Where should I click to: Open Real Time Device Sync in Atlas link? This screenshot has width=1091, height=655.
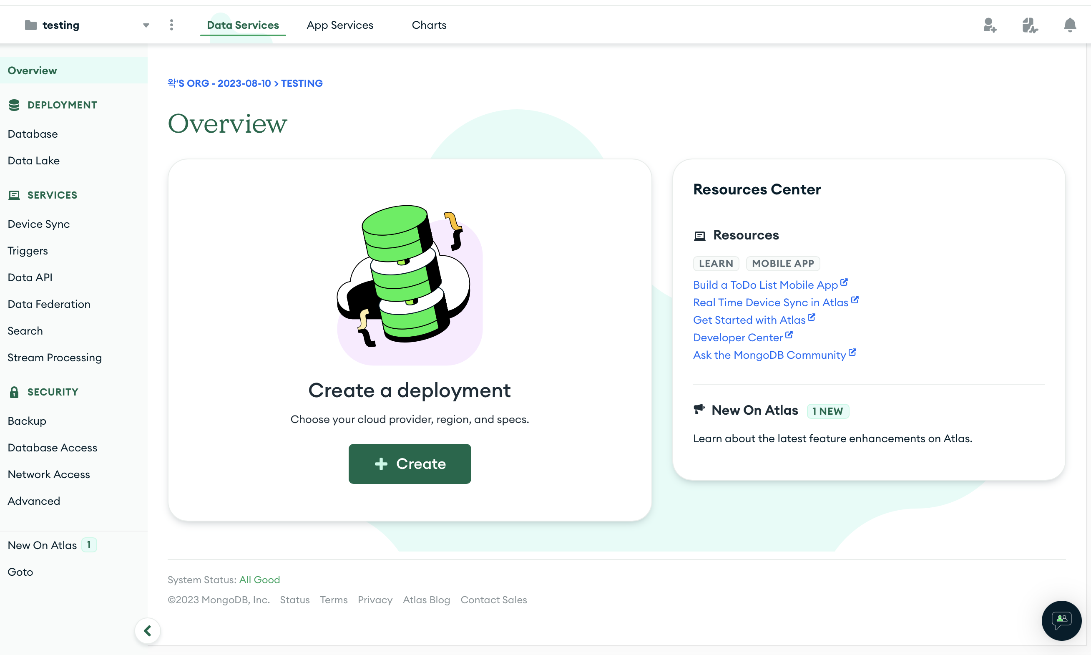click(x=770, y=302)
